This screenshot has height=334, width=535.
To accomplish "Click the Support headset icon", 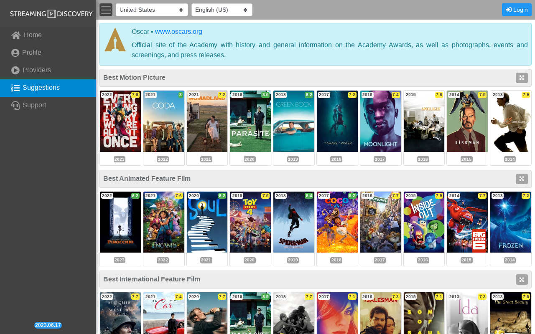I will (15, 106).
